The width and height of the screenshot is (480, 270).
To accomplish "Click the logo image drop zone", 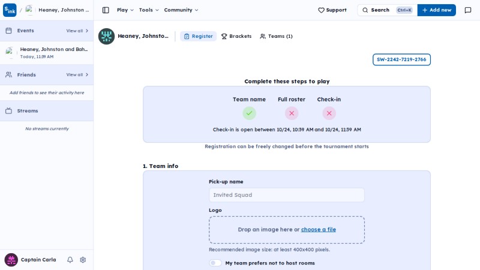I will click(x=287, y=230).
